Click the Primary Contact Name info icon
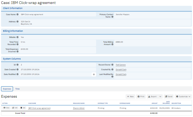The width and height of the screenshot is (193, 117). (x=112, y=17)
